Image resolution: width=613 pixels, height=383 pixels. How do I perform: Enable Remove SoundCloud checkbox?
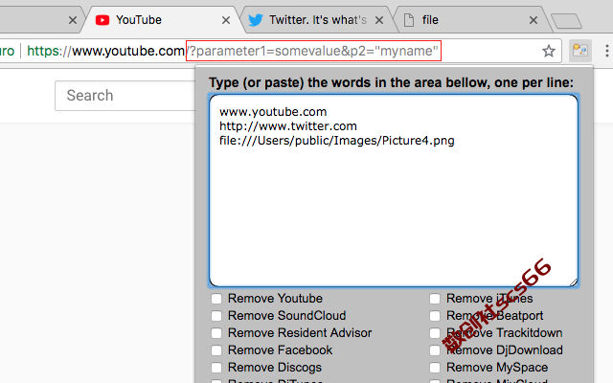(216, 316)
